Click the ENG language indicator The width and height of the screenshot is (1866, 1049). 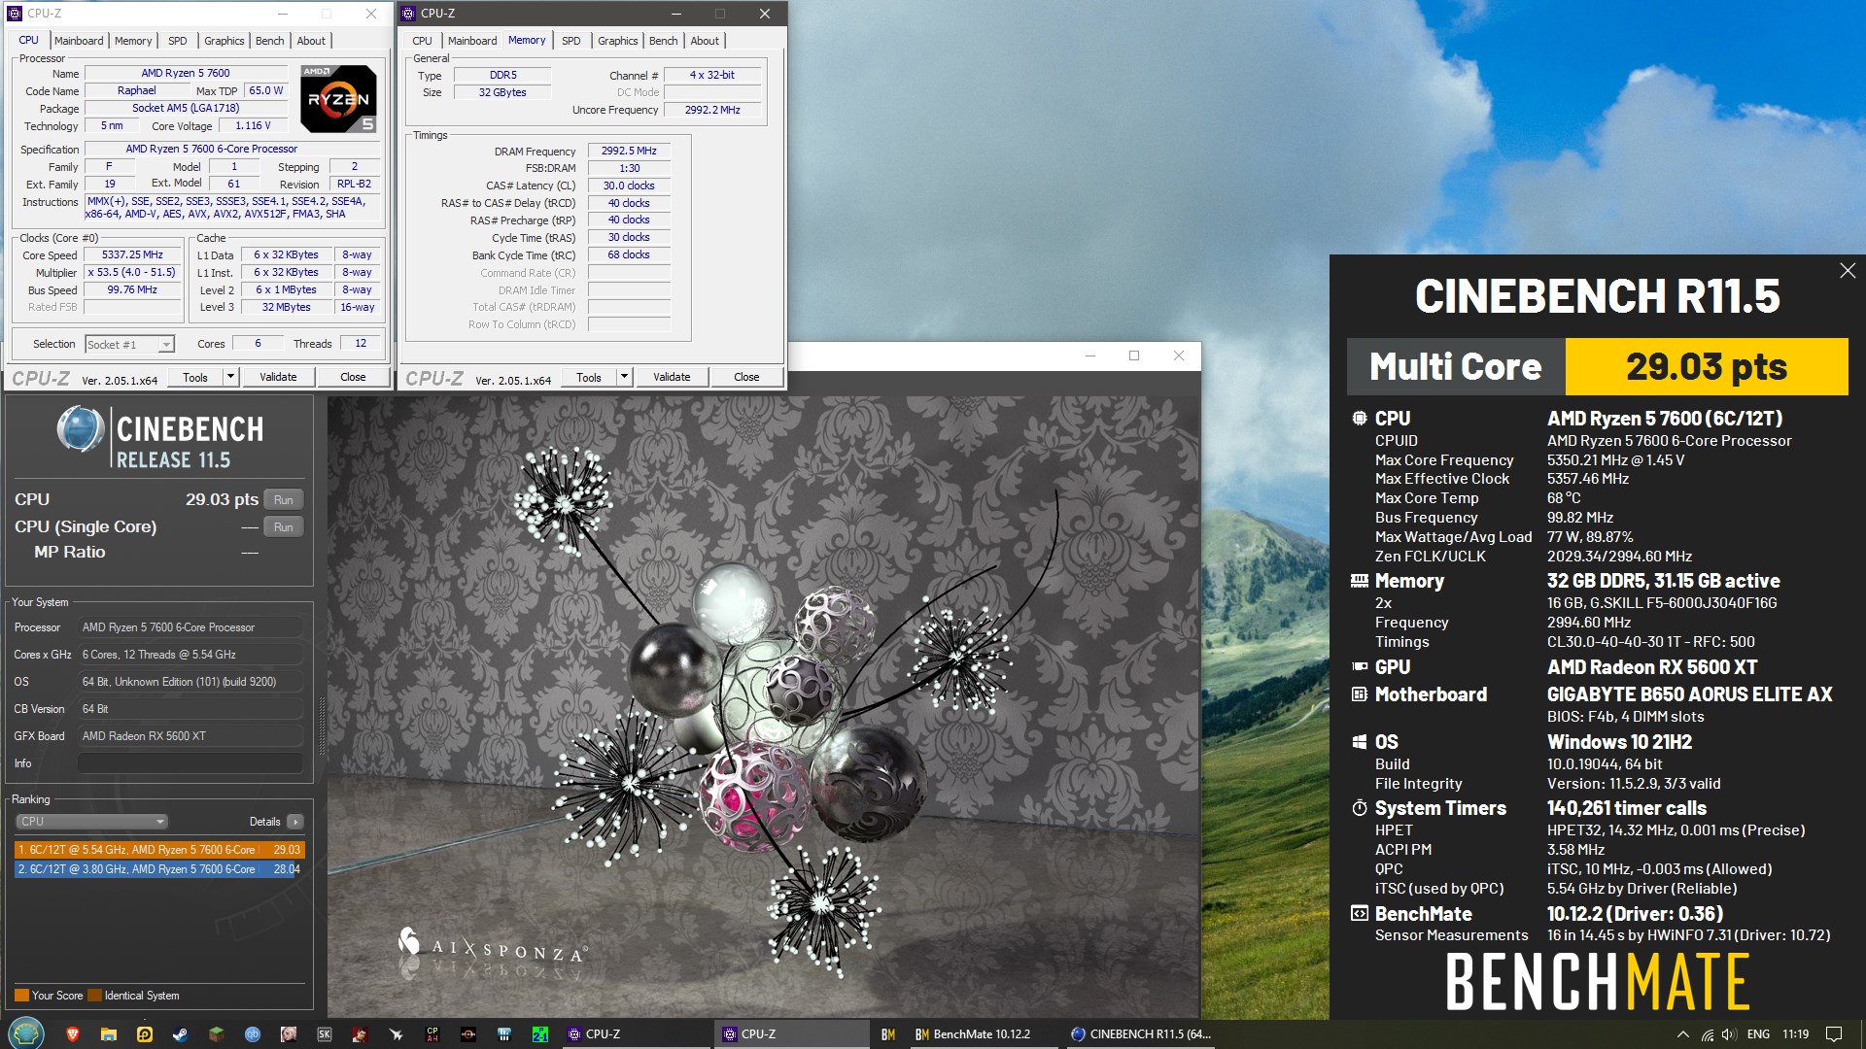[1758, 1034]
